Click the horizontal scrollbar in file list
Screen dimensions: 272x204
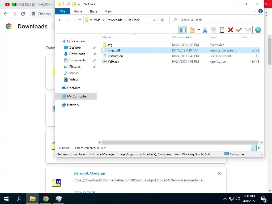pyautogui.click(x=180, y=142)
